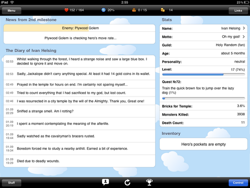Select the diary entry about blue box

(x=80, y=61)
